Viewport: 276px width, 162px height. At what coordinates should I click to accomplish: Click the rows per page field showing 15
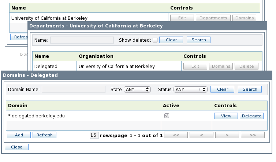point(94,135)
